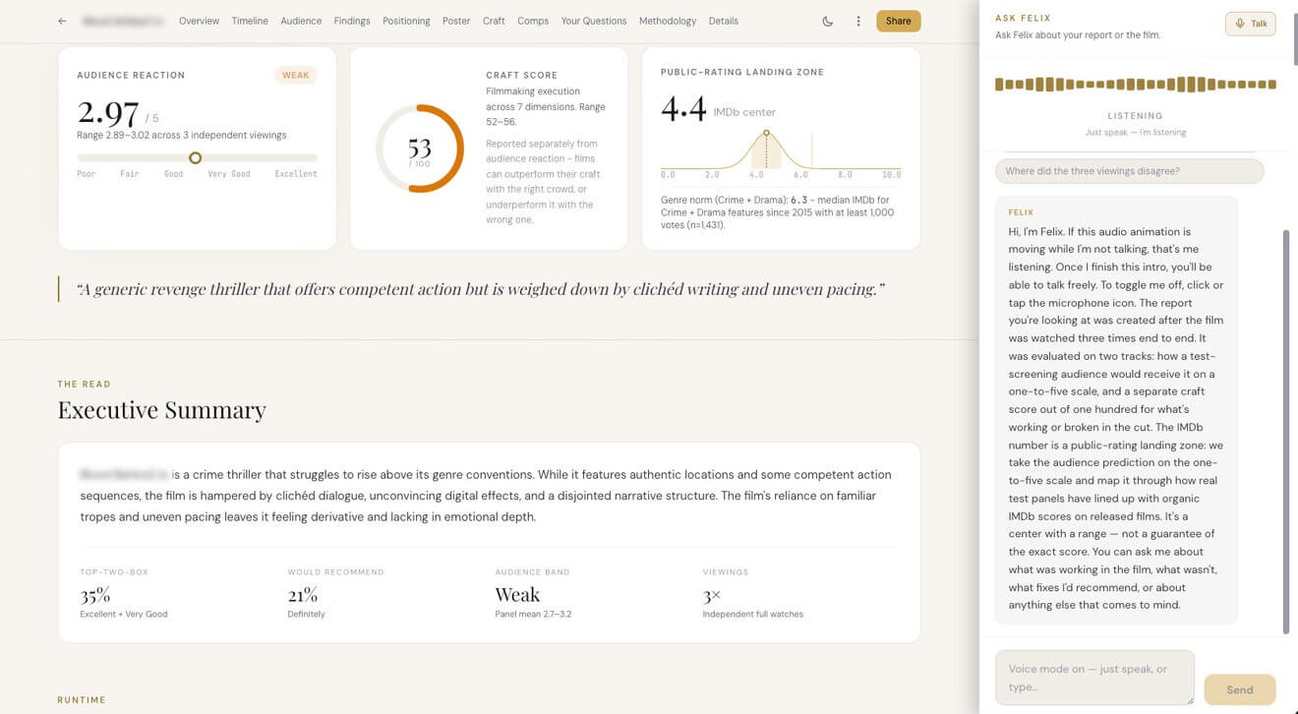This screenshot has height=714, width=1298.
Task: Click the audio waveform animation in Ask Felix
Action: [1136, 85]
